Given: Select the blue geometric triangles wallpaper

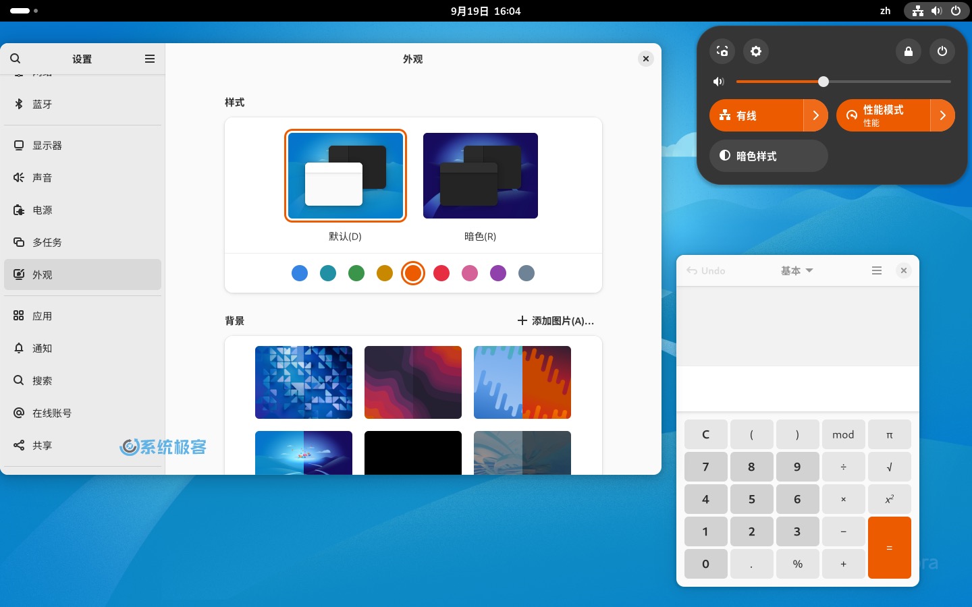Looking at the screenshot, I should pos(304,382).
